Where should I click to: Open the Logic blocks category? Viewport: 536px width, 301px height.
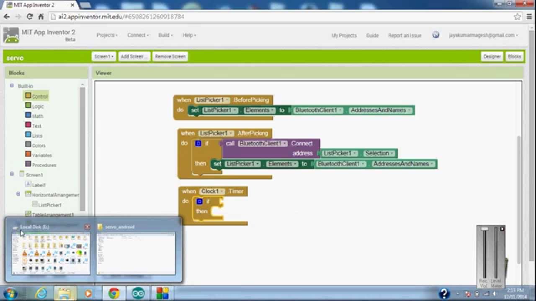coord(34,106)
